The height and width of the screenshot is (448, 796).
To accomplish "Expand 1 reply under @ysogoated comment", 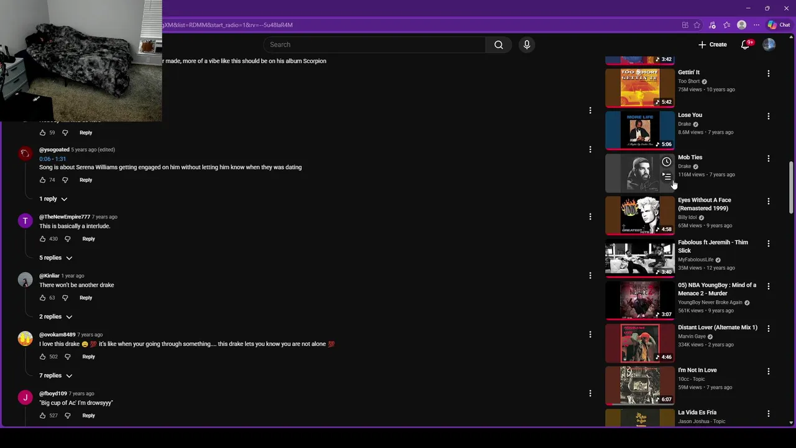I will [x=53, y=199].
